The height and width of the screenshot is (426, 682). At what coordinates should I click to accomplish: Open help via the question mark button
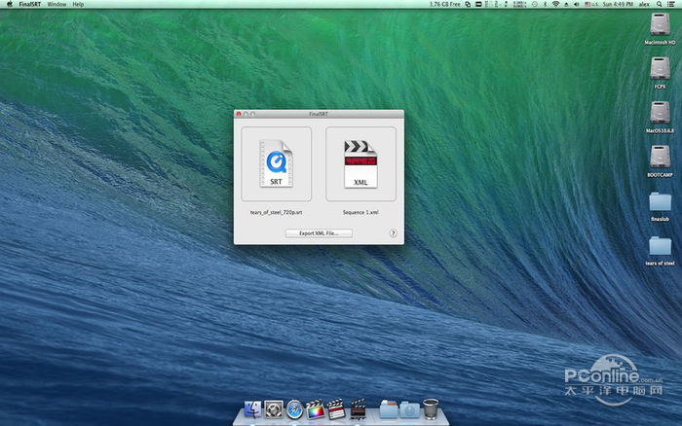coord(393,233)
